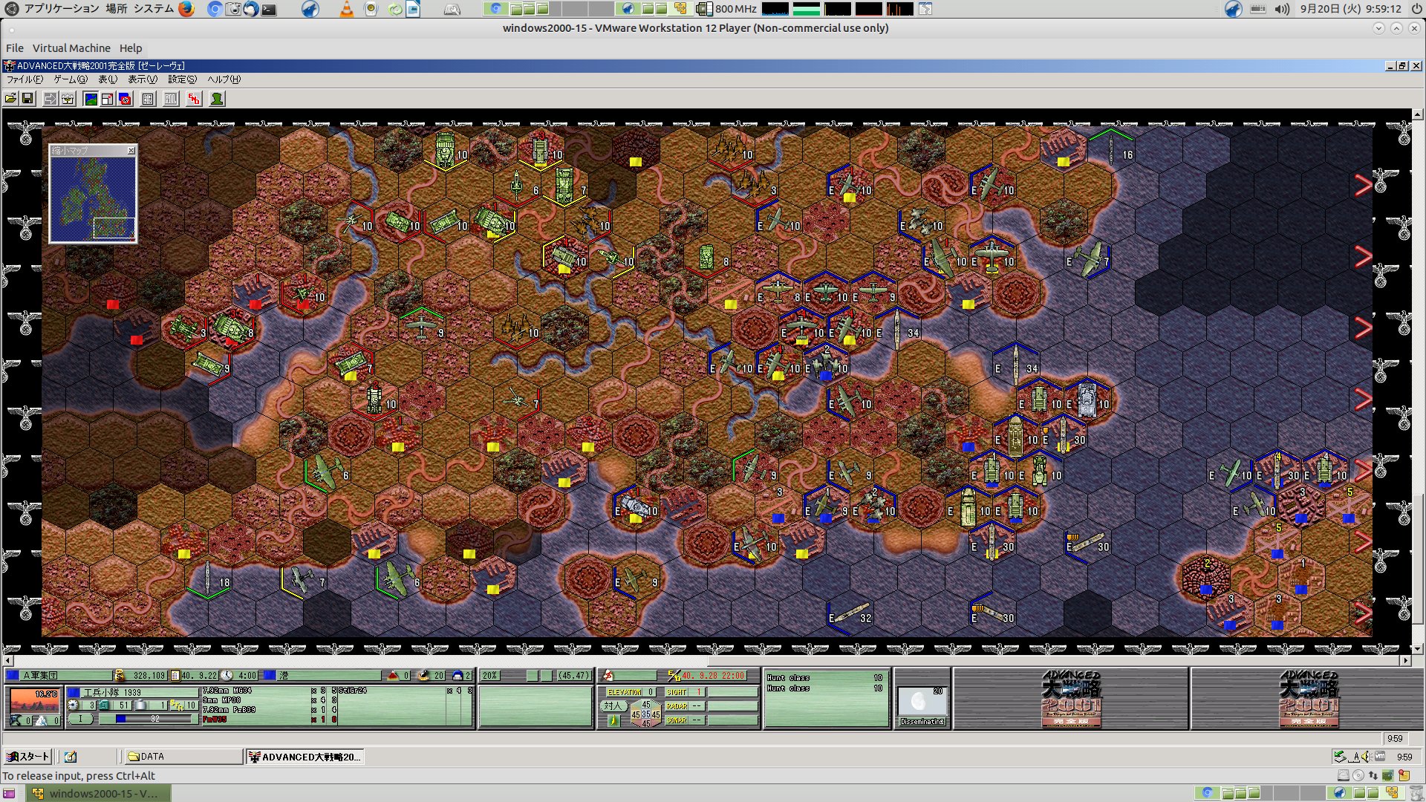Click the blue and red emblem toolbar icon
This screenshot has height=802, width=1426.
125,99
